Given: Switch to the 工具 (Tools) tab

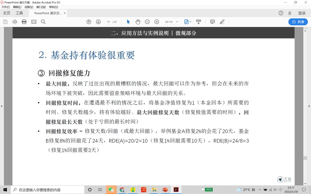Looking at the screenshot, I should pos(19,13).
